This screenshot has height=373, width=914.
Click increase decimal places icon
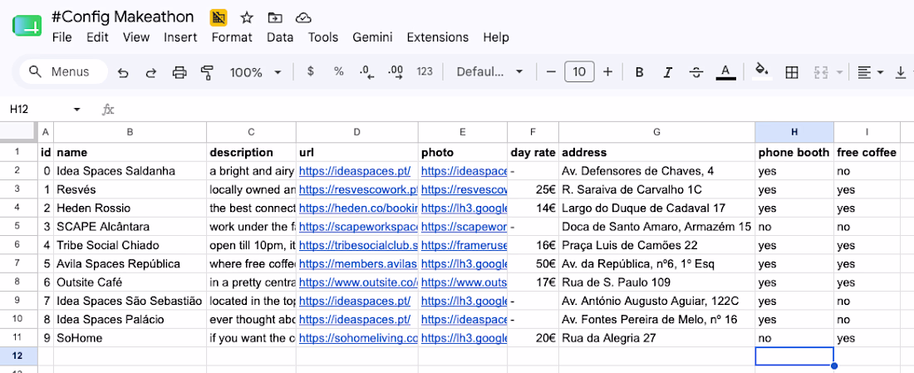(x=396, y=71)
